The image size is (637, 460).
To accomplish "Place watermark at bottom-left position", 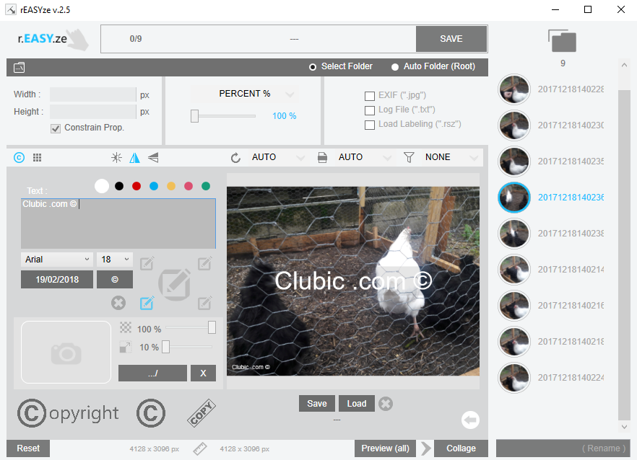I will tap(147, 303).
